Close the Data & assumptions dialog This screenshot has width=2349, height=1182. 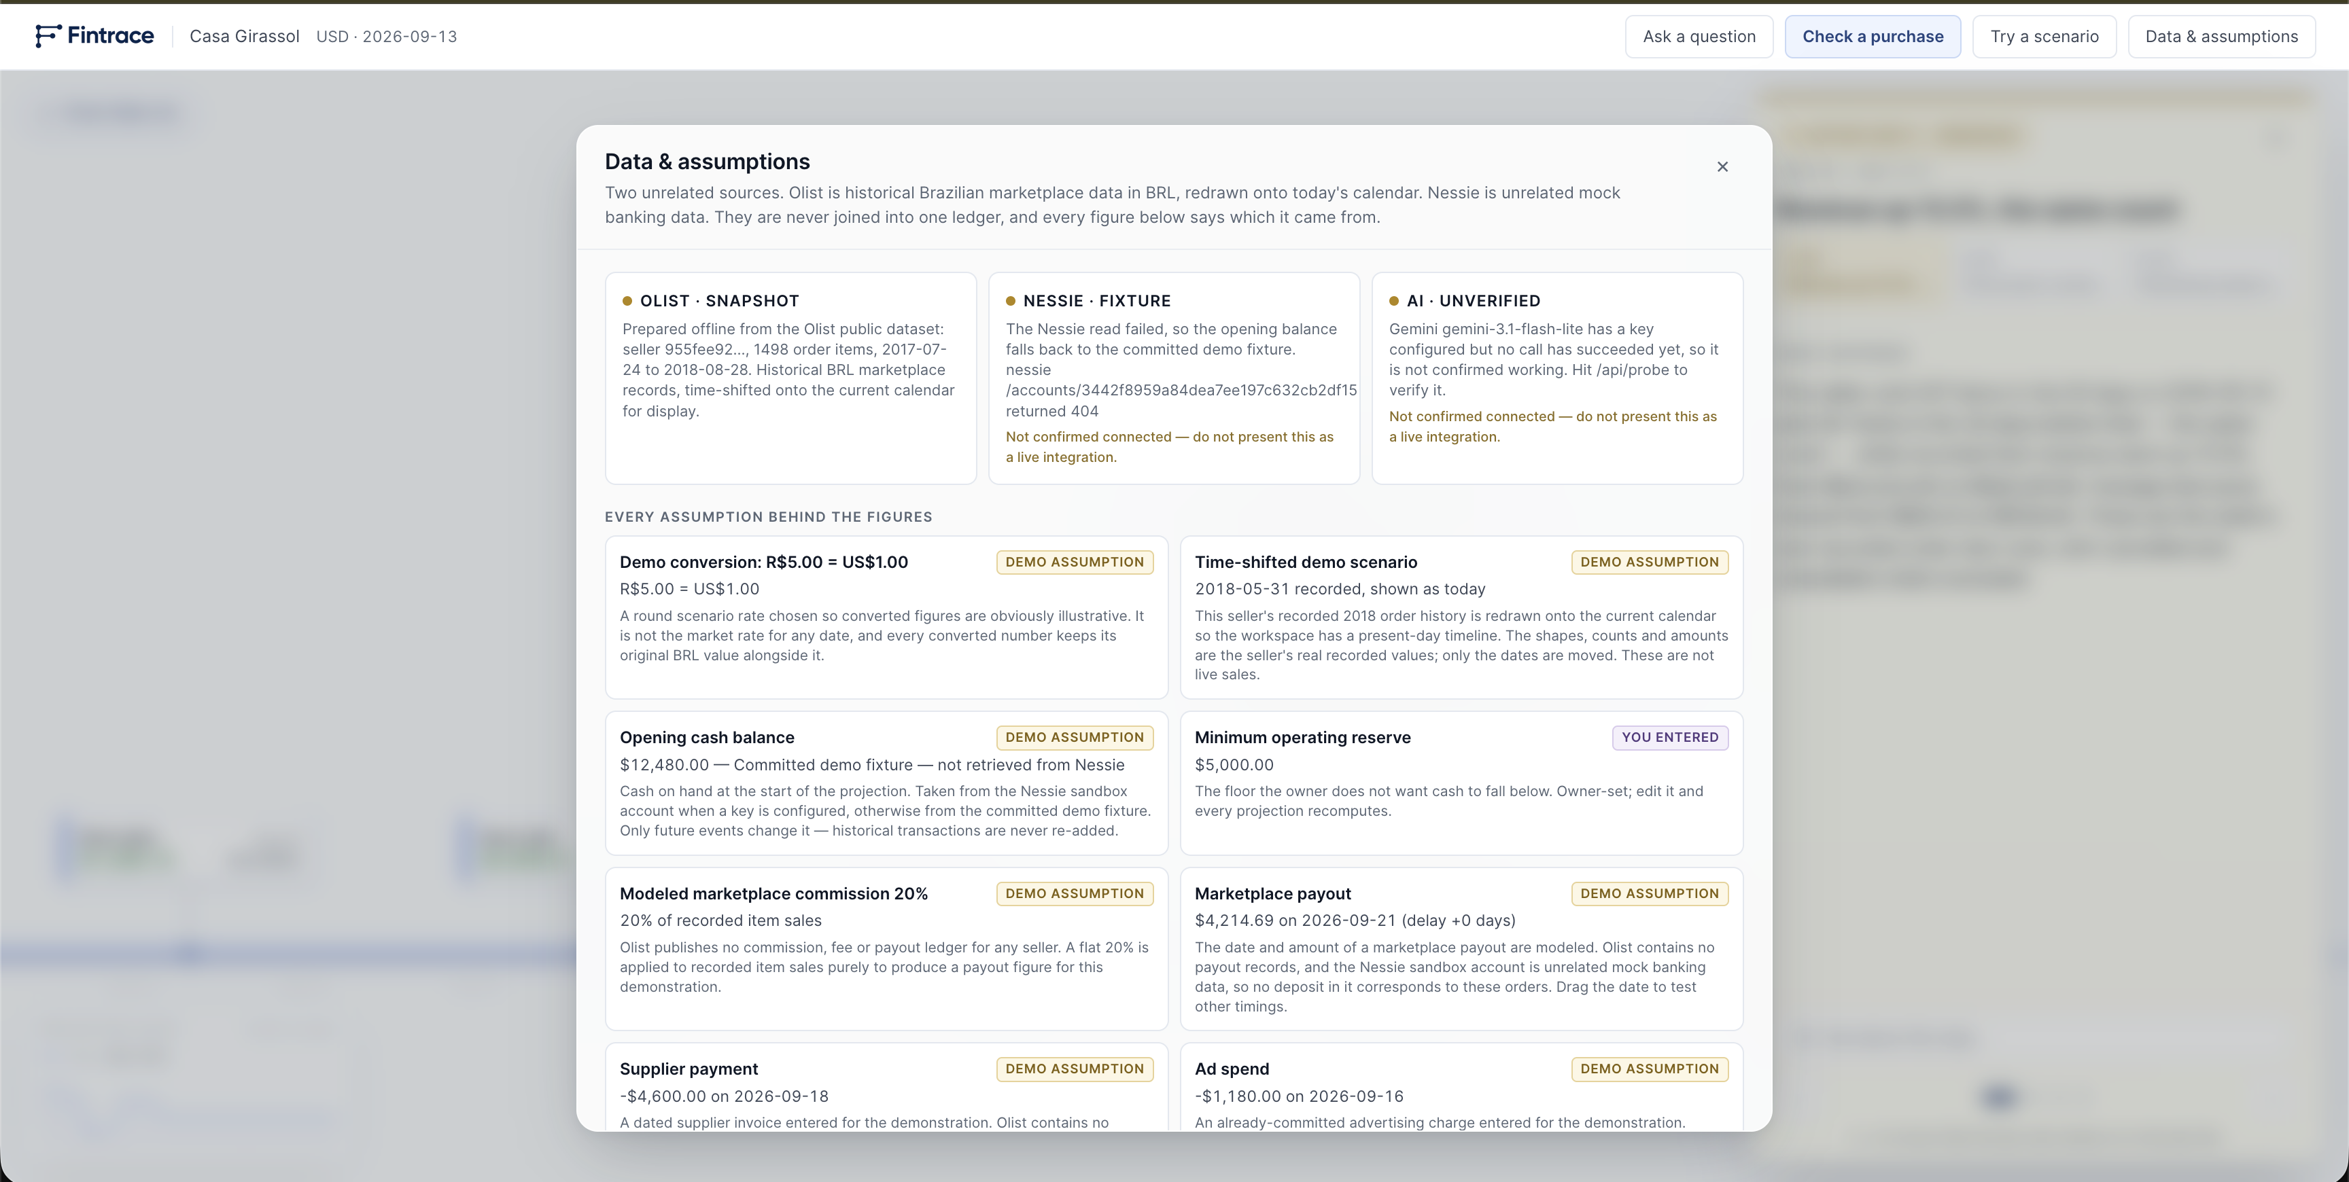(1722, 167)
